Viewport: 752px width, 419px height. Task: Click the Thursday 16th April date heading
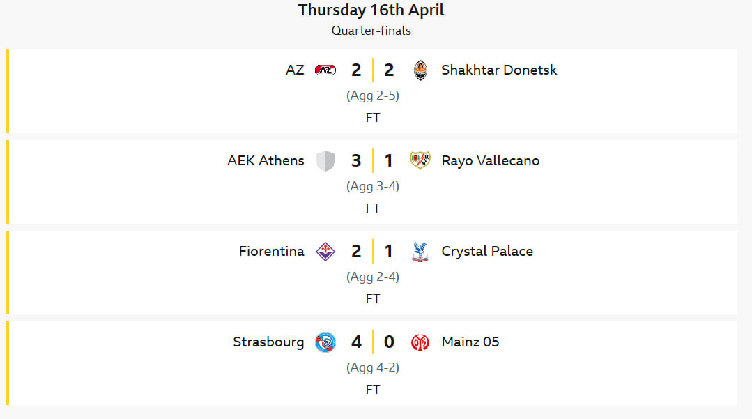pyautogui.click(x=371, y=10)
